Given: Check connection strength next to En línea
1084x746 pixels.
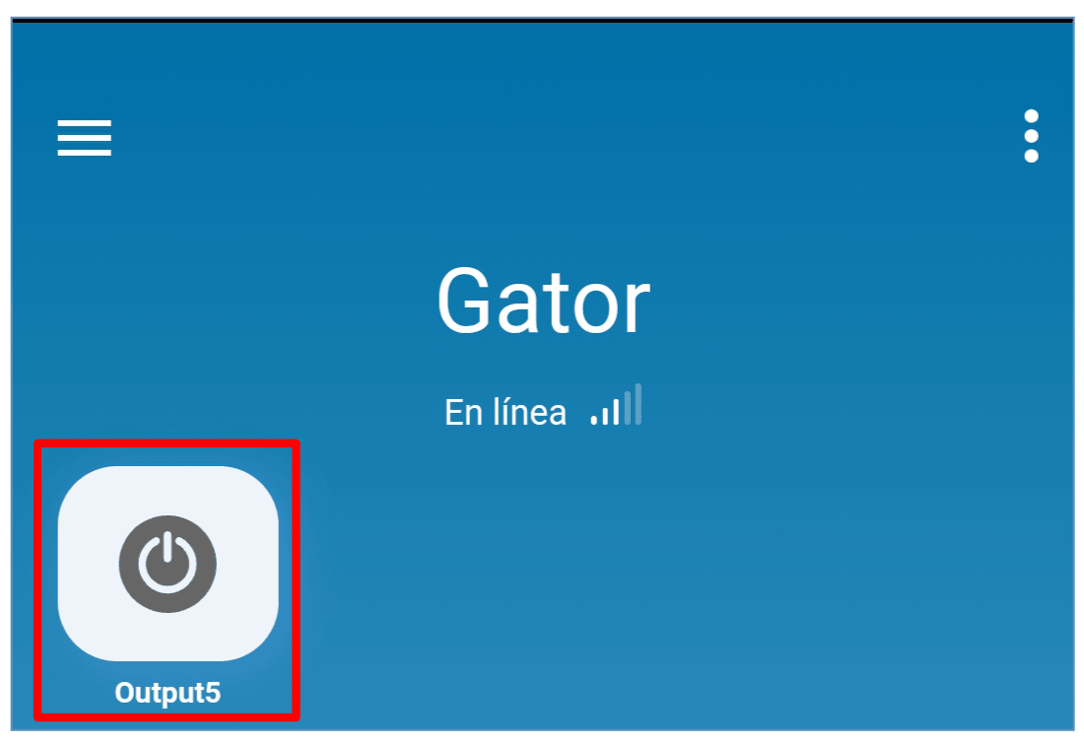Looking at the screenshot, I should point(616,404).
